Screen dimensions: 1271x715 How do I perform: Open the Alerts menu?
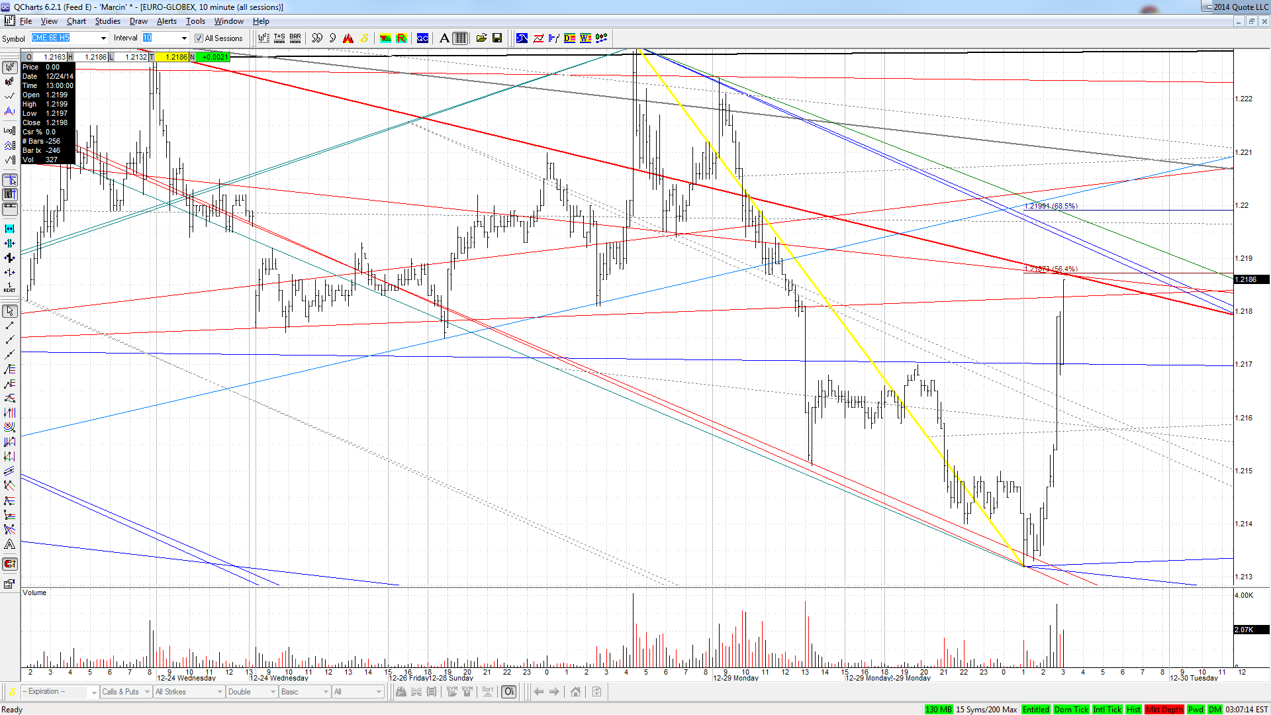[x=166, y=21]
